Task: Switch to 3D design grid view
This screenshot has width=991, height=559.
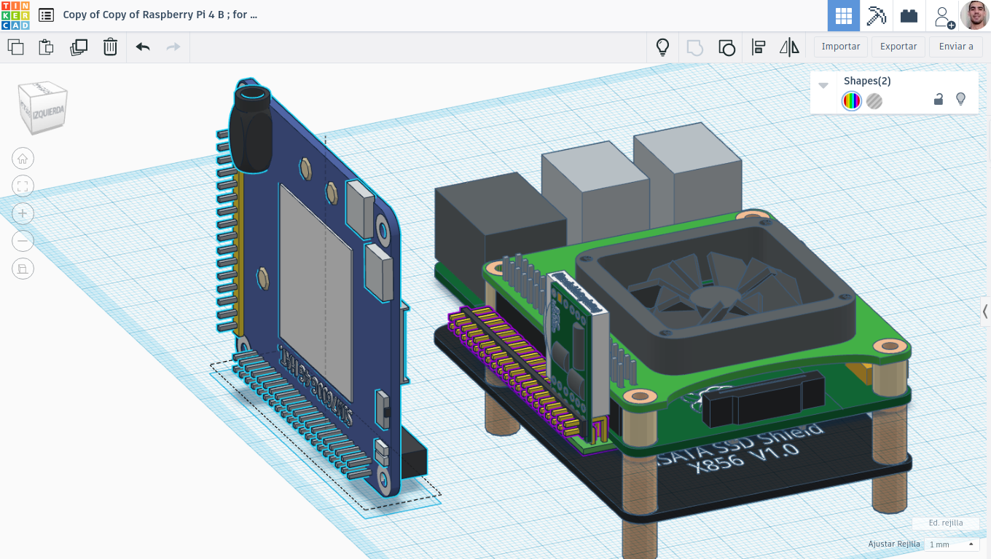Action: [x=844, y=15]
